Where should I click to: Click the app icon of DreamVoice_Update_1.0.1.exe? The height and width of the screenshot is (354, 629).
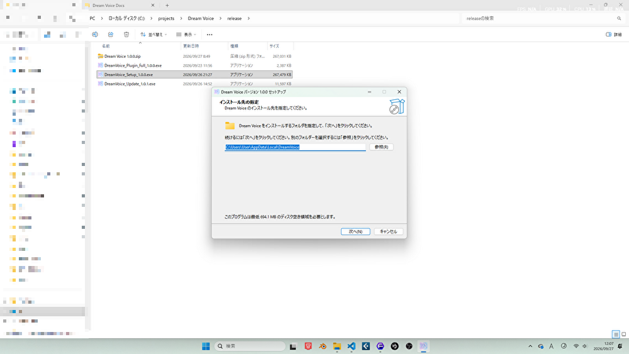101,84
